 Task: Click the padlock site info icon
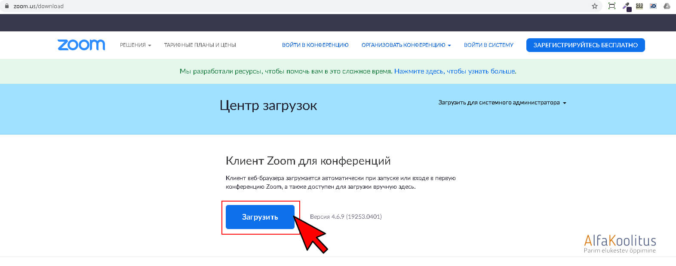pyautogui.click(x=6, y=6)
